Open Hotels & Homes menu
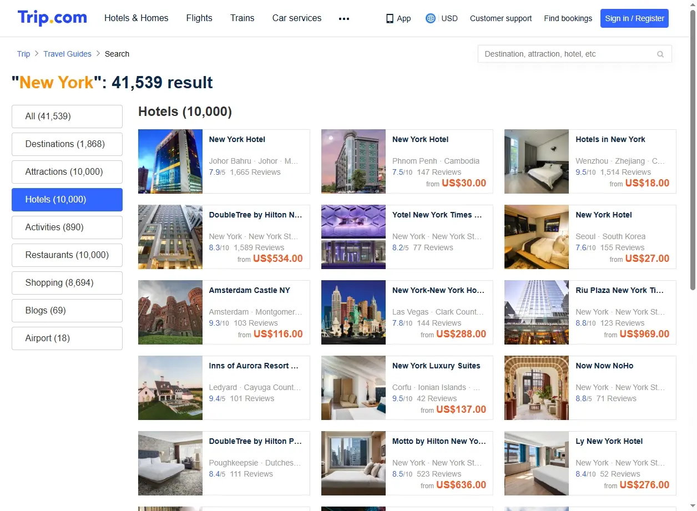 pyautogui.click(x=137, y=18)
